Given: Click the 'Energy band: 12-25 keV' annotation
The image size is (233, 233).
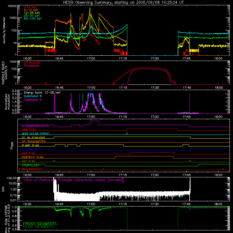Looking at the screenshot, I should coord(42,93).
